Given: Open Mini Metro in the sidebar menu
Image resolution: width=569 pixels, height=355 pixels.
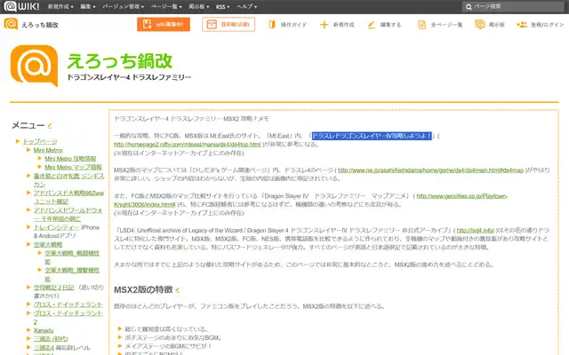Looking at the screenshot, I should pyautogui.click(x=48, y=150).
